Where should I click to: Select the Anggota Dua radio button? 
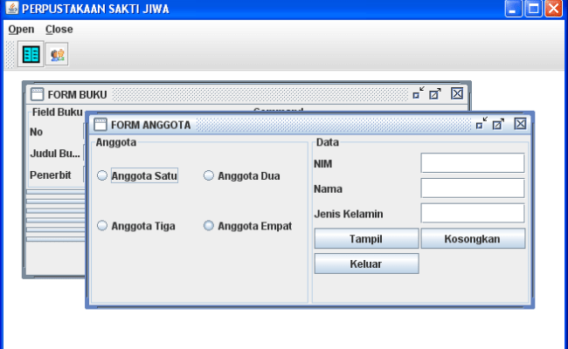(241, 175)
